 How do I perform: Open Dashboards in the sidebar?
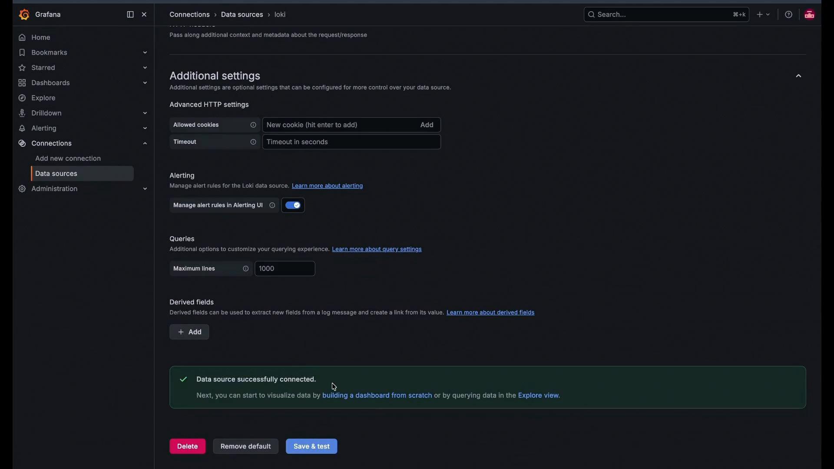[x=50, y=83]
